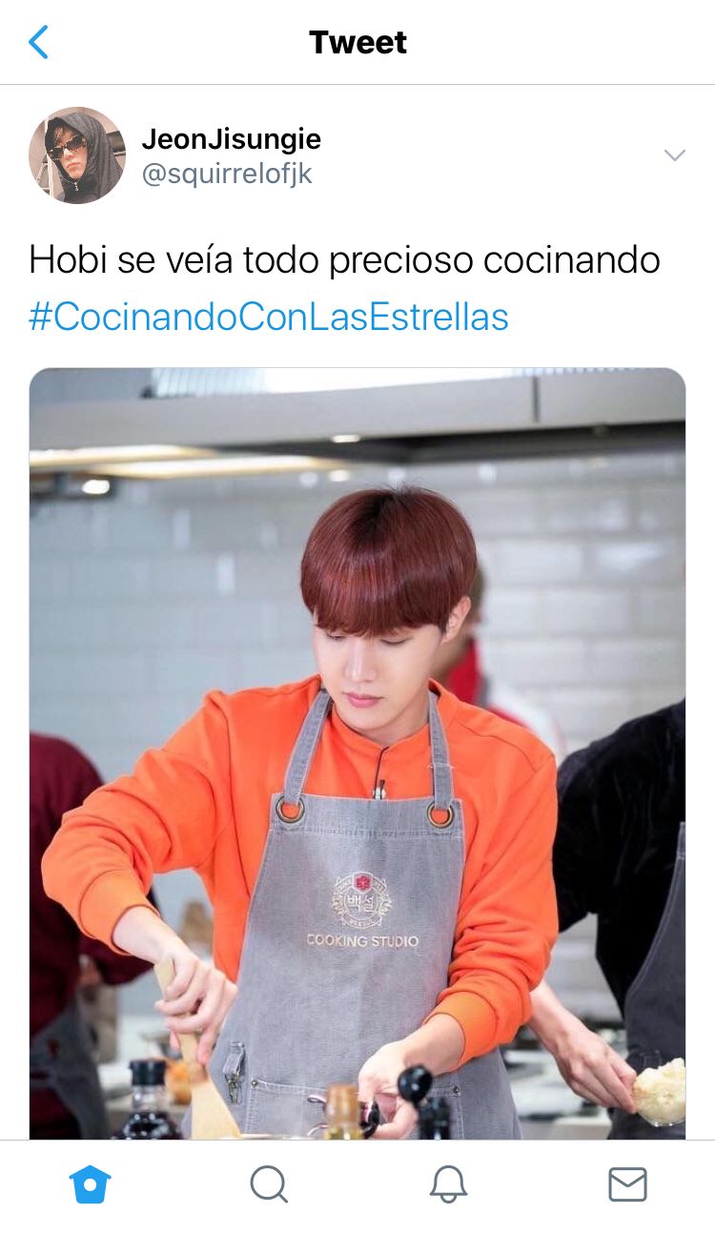
Task: Open the Messages envelope tab
Action: (627, 1184)
